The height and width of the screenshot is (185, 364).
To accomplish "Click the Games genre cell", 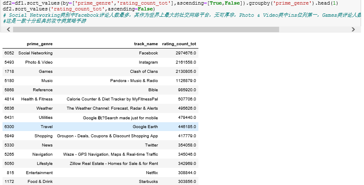I will (x=45, y=72).
